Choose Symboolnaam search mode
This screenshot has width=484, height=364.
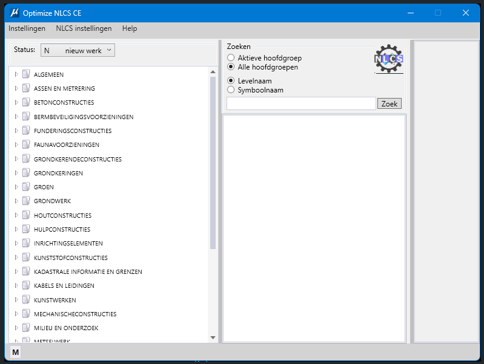click(231, 90)
